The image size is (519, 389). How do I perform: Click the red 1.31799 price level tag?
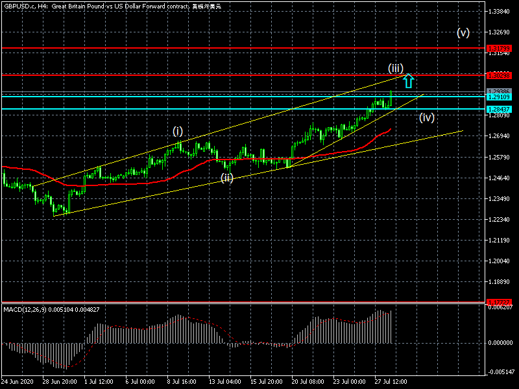499,48
